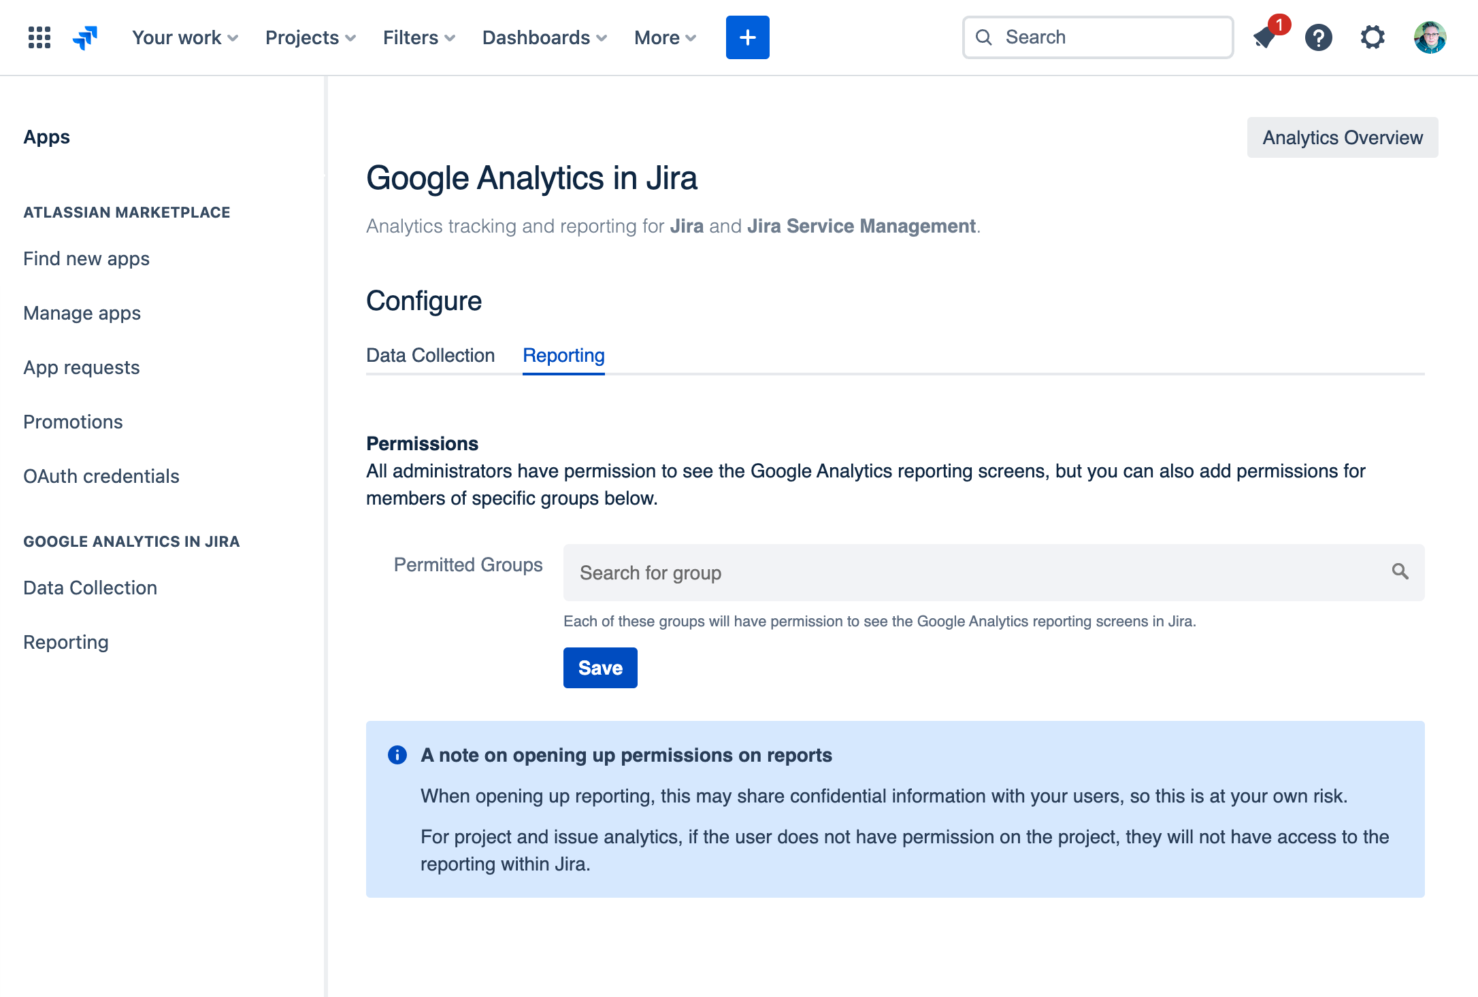The image size is (1478, 997).
Task: Open the app switcher grid icon
Action: coord(39,37)
